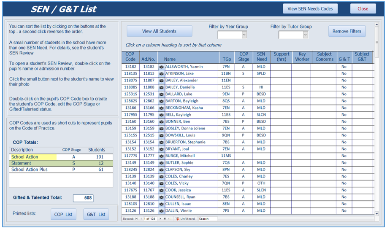Sort by Support (hrs) column
387x229 pixels.
[281, 57]
